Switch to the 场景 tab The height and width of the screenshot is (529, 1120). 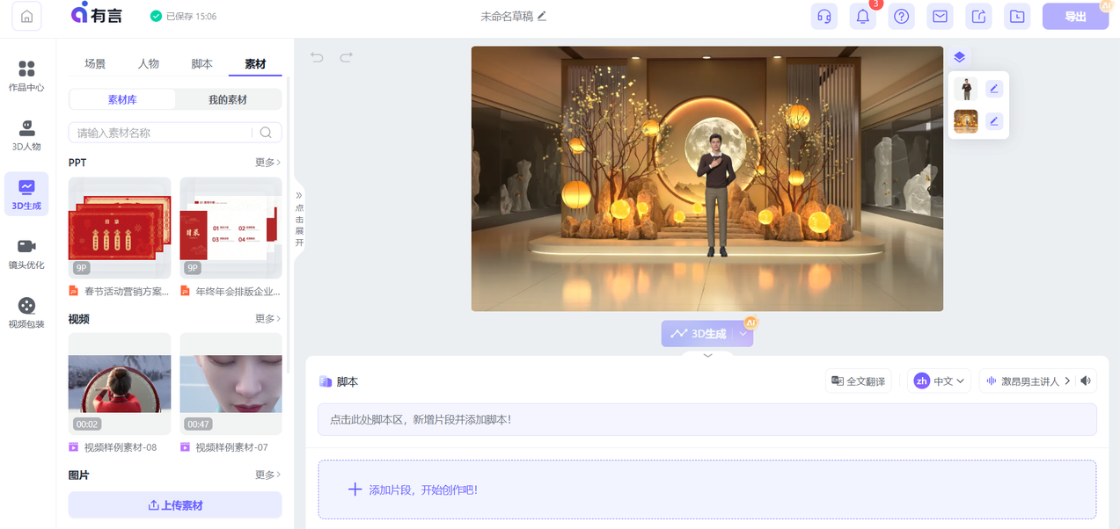pyautogui.click(x=97, y=63)
